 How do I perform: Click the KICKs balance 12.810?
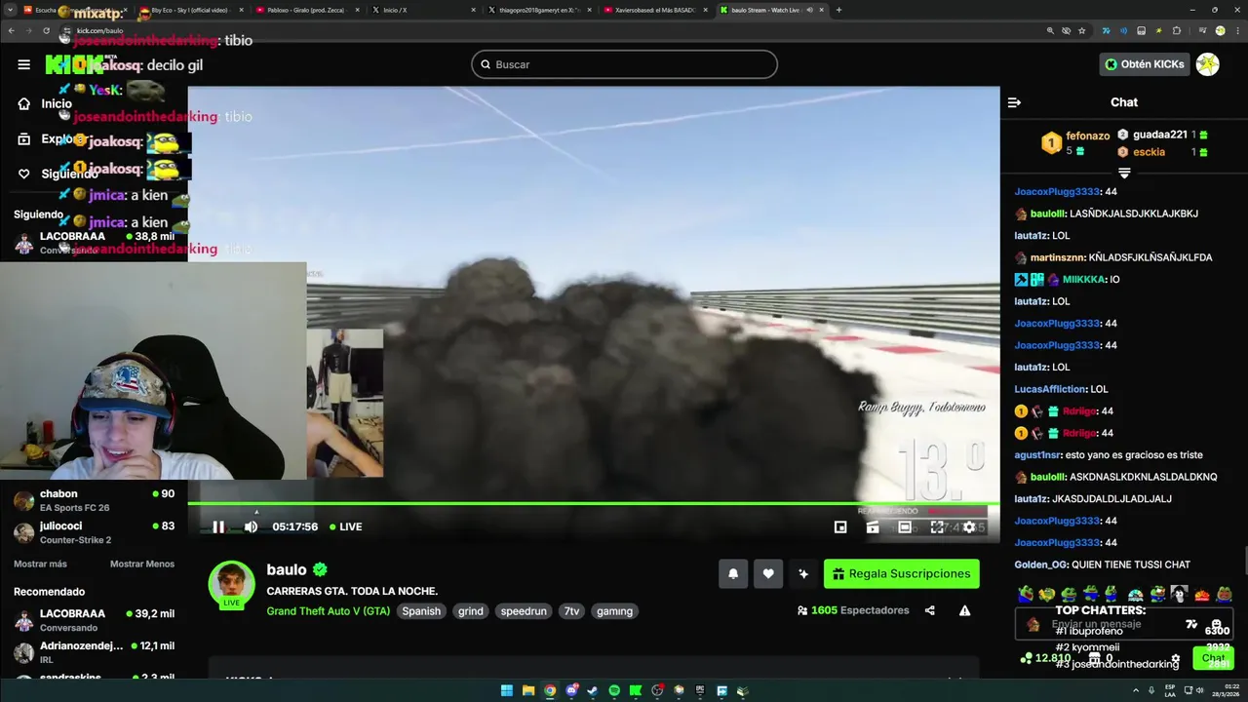1045,658
